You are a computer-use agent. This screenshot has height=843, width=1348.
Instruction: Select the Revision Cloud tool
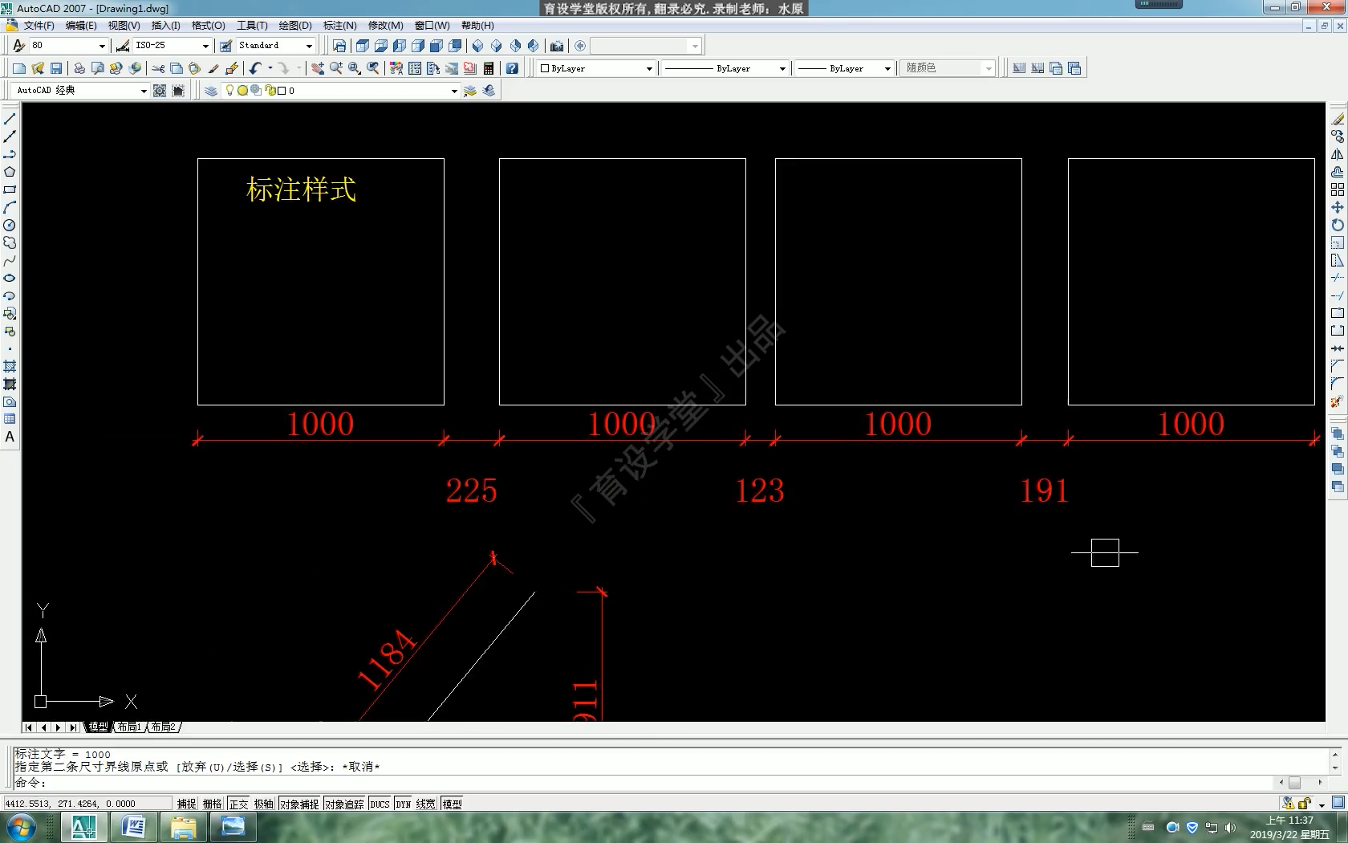pyautogui.click(x=10, y=242)
